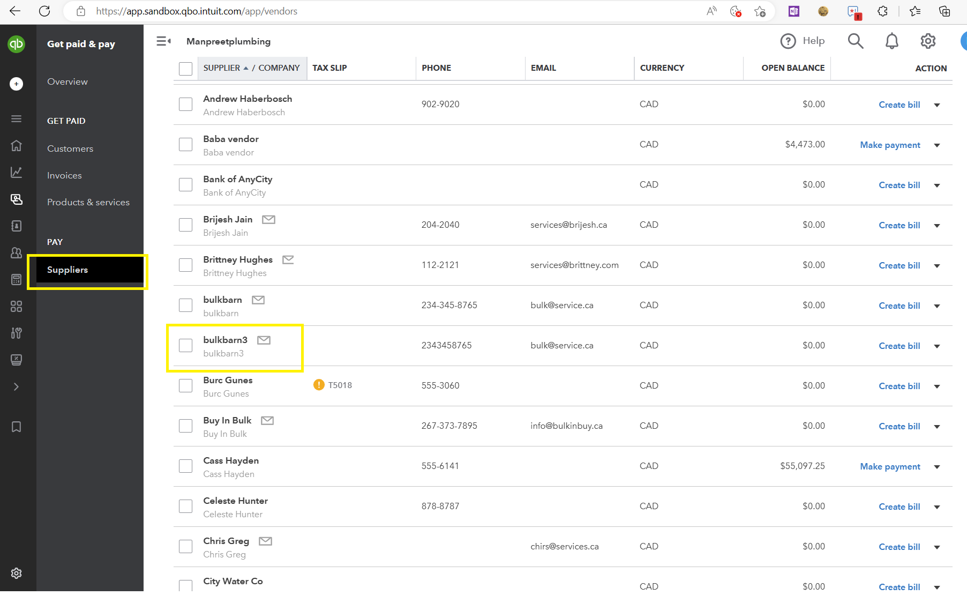Viewport: 967px width, 603px height.
Task: Expand action arrow for Brijesh Jain
Action: pyautogui.click(x=937, y=226)
